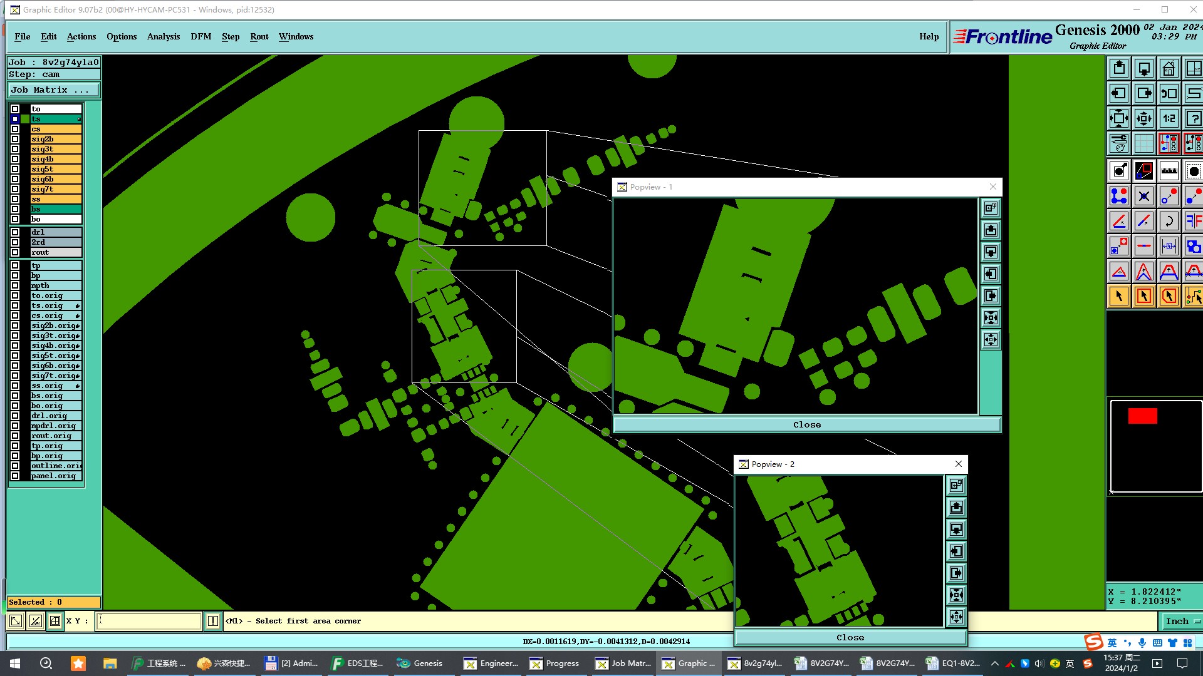Open the Job Matrix ... selector
Screen dimensions: 1203x676
tap(53, 90)
